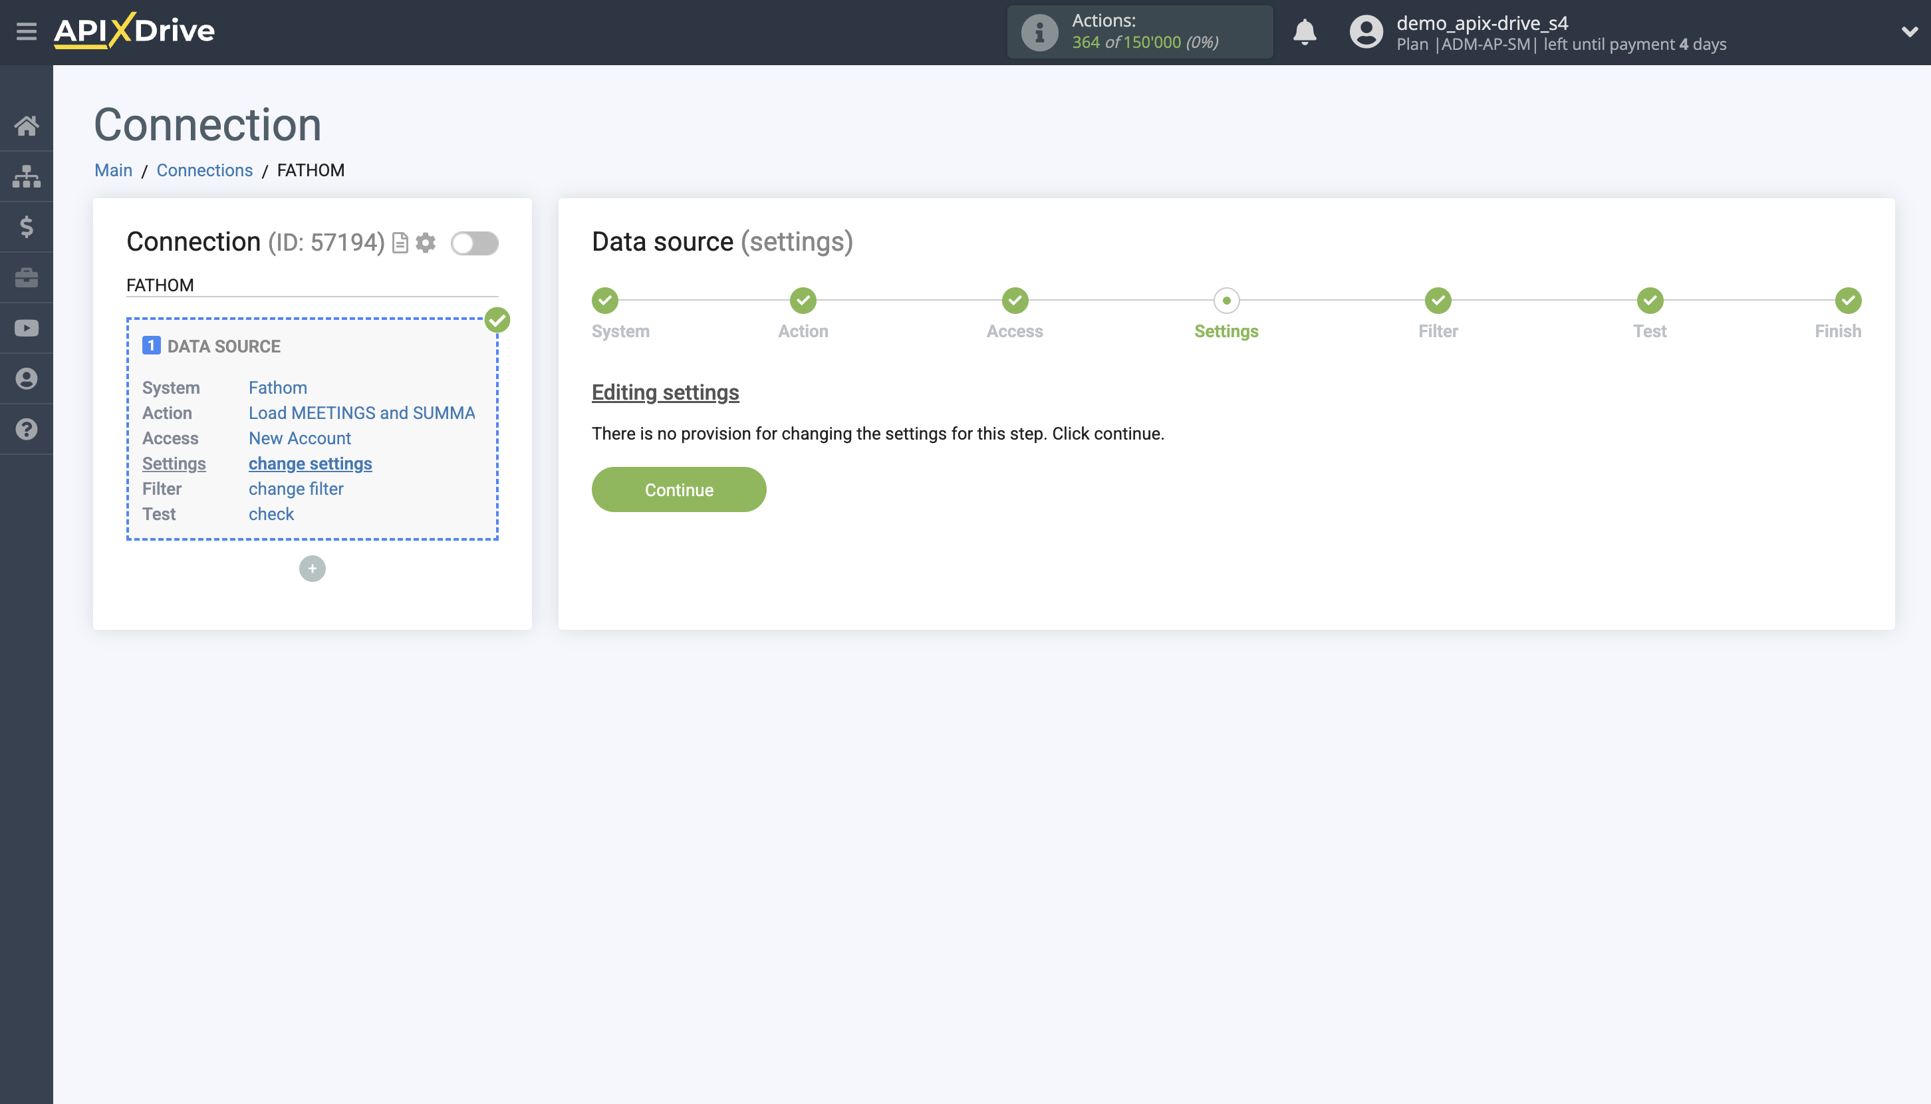Select the Filter step in the progress bar
Image resolution: width=1931 pixels, height=1104 pixels.
pos(1438,300)
